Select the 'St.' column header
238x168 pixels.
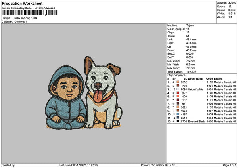coord(185,79)
